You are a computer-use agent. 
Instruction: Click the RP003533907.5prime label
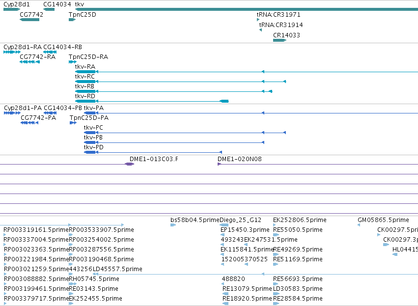pyautogui.click(x=101, y=230)
